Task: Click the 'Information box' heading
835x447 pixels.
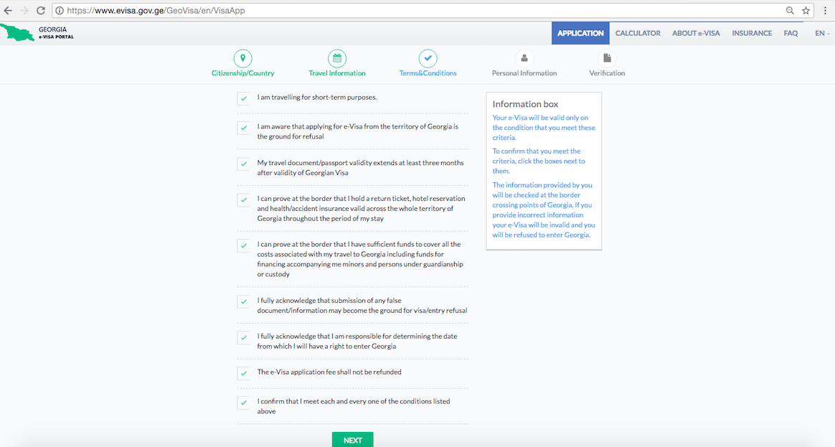Action: pyautogui.click(x=525, y=104)
